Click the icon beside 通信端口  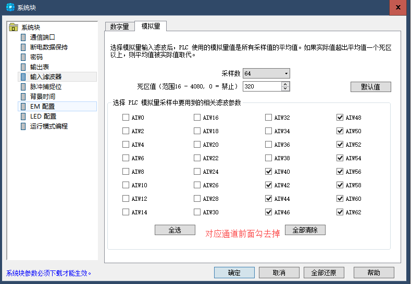pyautogui.click(x=23, y=37)
